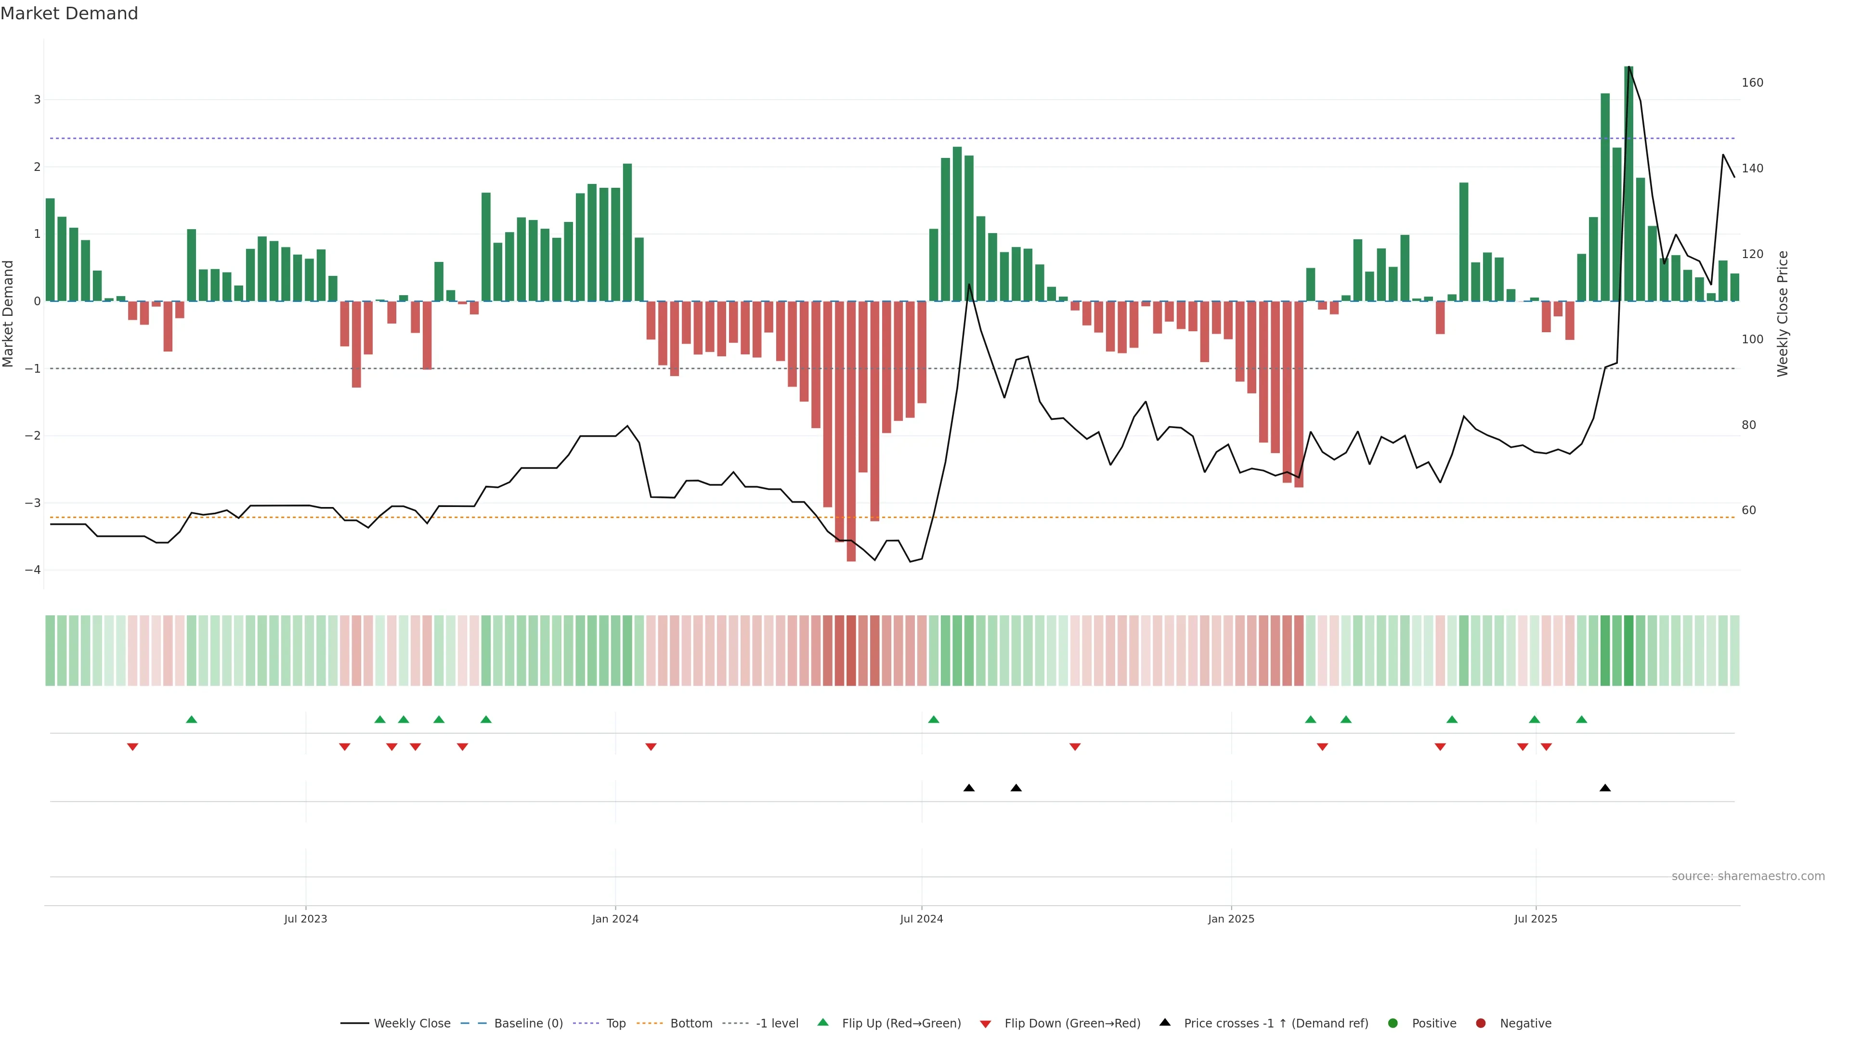Click the first black triangle after Jul 2024
The image size is (1849, 1040).
click(969, 788)
